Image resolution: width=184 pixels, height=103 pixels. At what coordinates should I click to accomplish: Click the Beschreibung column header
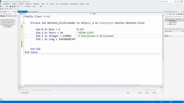click(x=25, y=93)
